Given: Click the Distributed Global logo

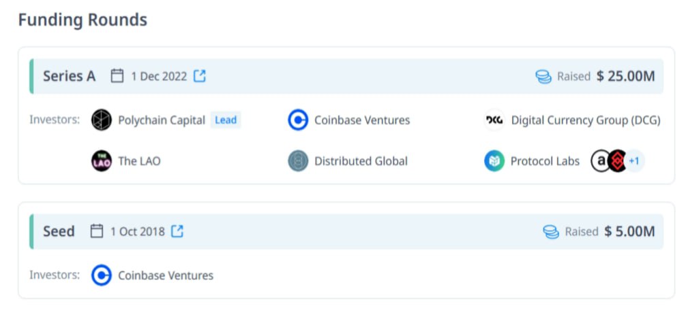Looking at the screenshot, I should click(x=299, y=161).
